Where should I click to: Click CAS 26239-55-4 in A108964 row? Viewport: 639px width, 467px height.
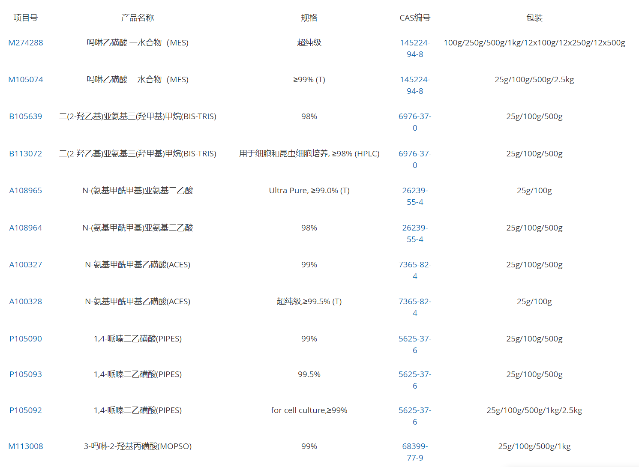(x=415, y=233)
